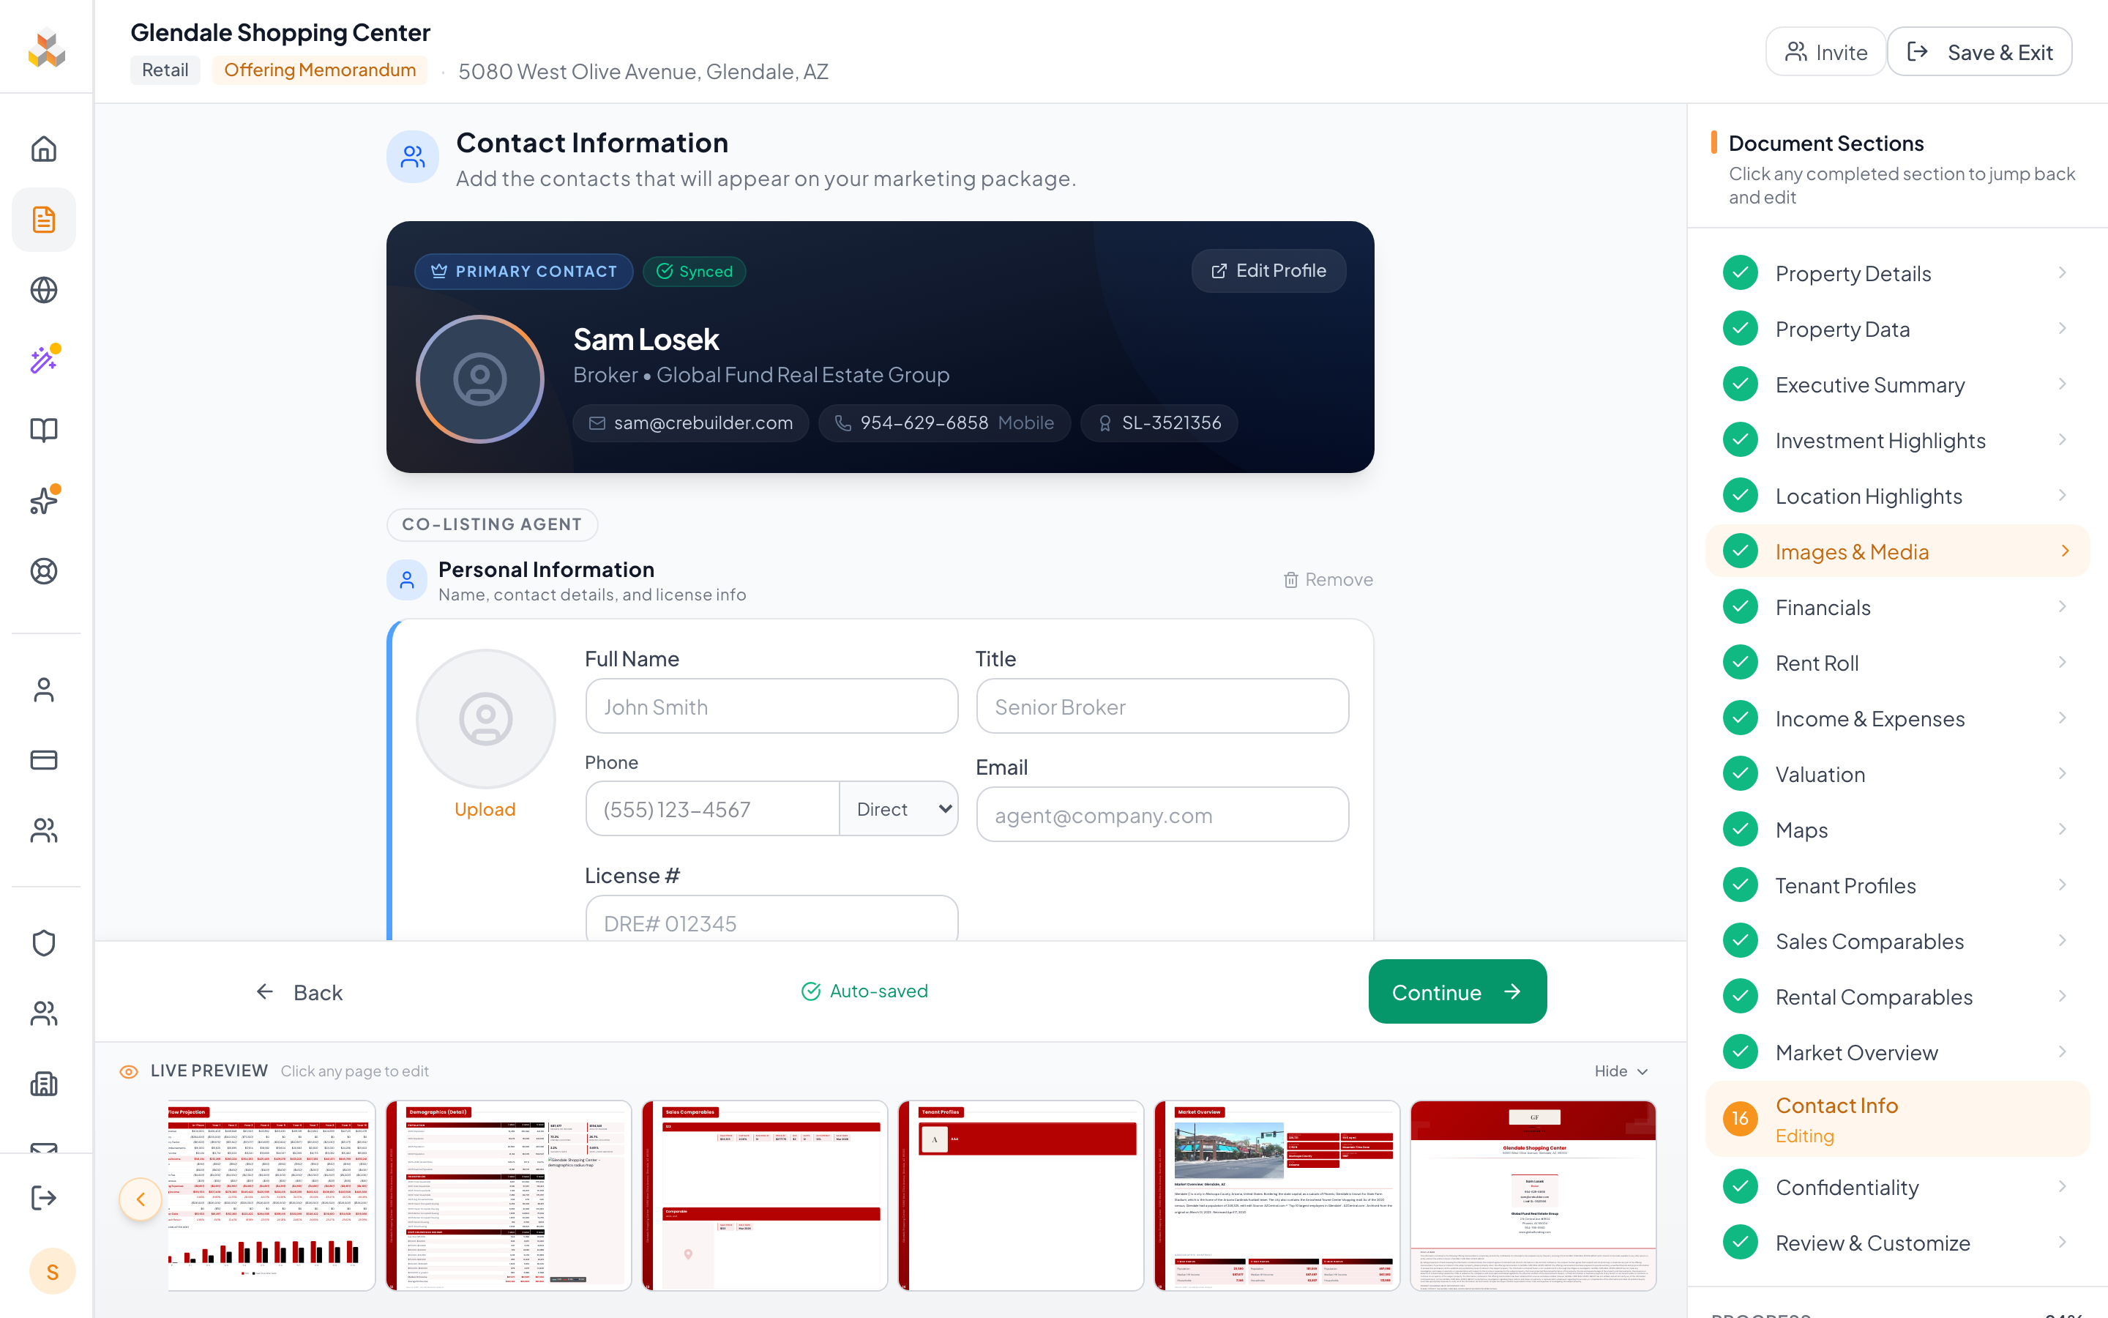Open the Sales Comparables preview page

pyautogui.click(x=765, y=1195)
